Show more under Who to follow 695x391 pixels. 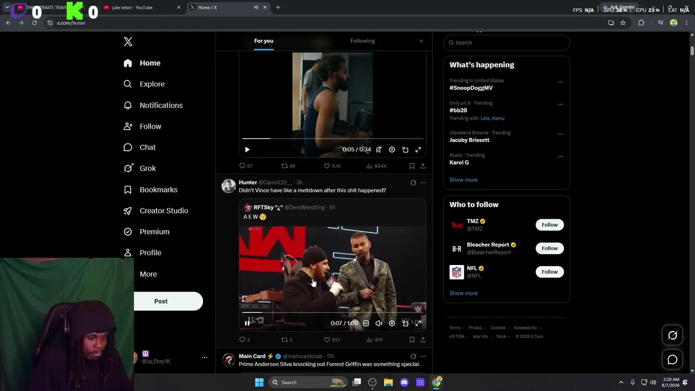coord(463,293)
